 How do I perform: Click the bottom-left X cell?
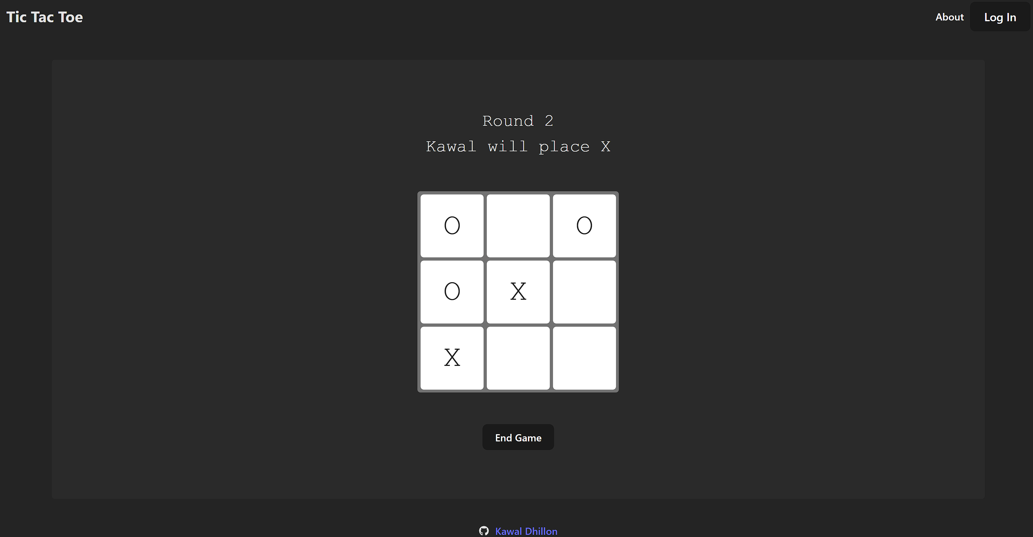[x=452, y=358]
